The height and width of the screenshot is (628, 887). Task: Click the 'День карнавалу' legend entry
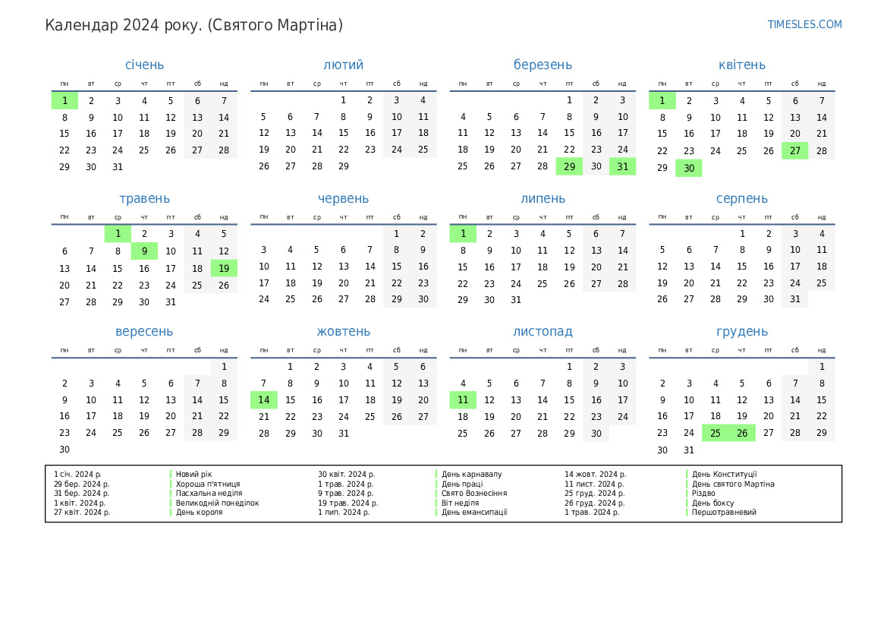click(x=472, y=475)
